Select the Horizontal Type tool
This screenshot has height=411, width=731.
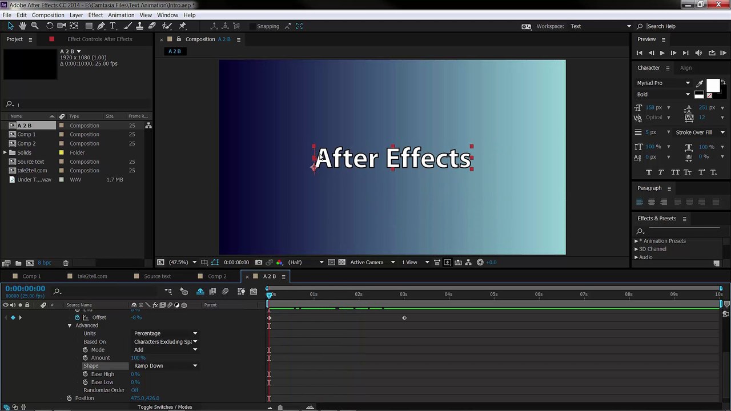(x=113, y=26)
